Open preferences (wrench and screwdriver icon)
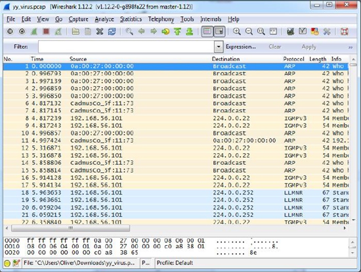361x272 pixels. coord(327,31)
